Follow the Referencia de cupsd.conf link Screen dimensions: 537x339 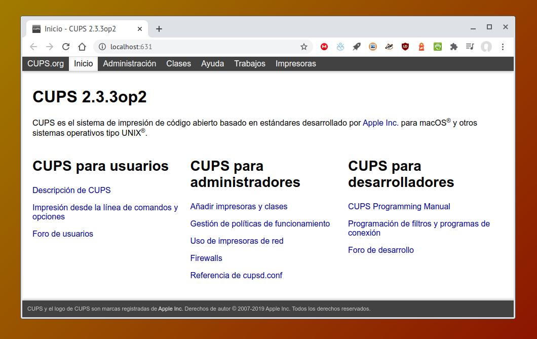(x=236, y=276)
